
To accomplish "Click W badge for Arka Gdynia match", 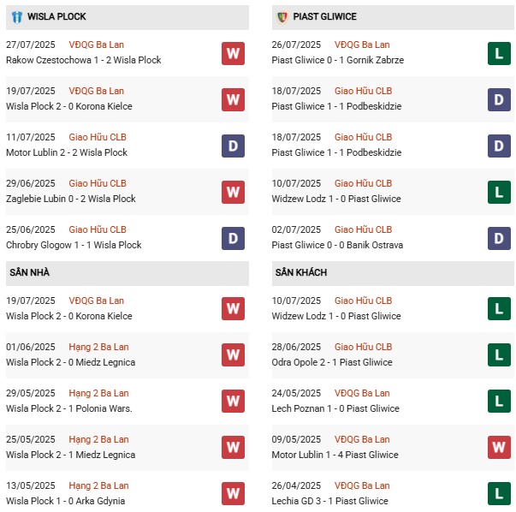I will pyautogui.click(x=233, y=494).
